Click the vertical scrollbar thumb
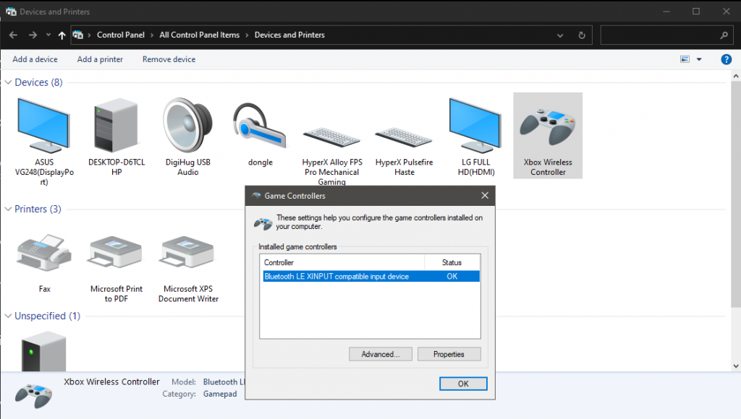This screenshot has width=741, height=419. [x=736, y=194]
